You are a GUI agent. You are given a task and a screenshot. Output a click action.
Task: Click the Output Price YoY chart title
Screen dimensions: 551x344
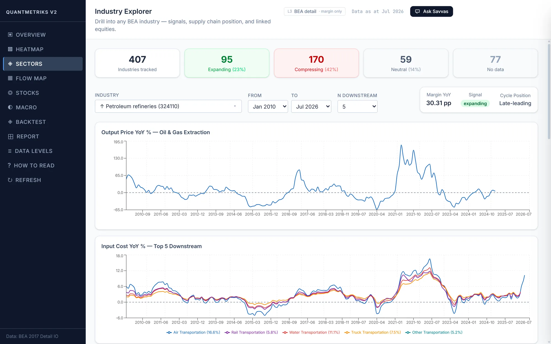156,132
